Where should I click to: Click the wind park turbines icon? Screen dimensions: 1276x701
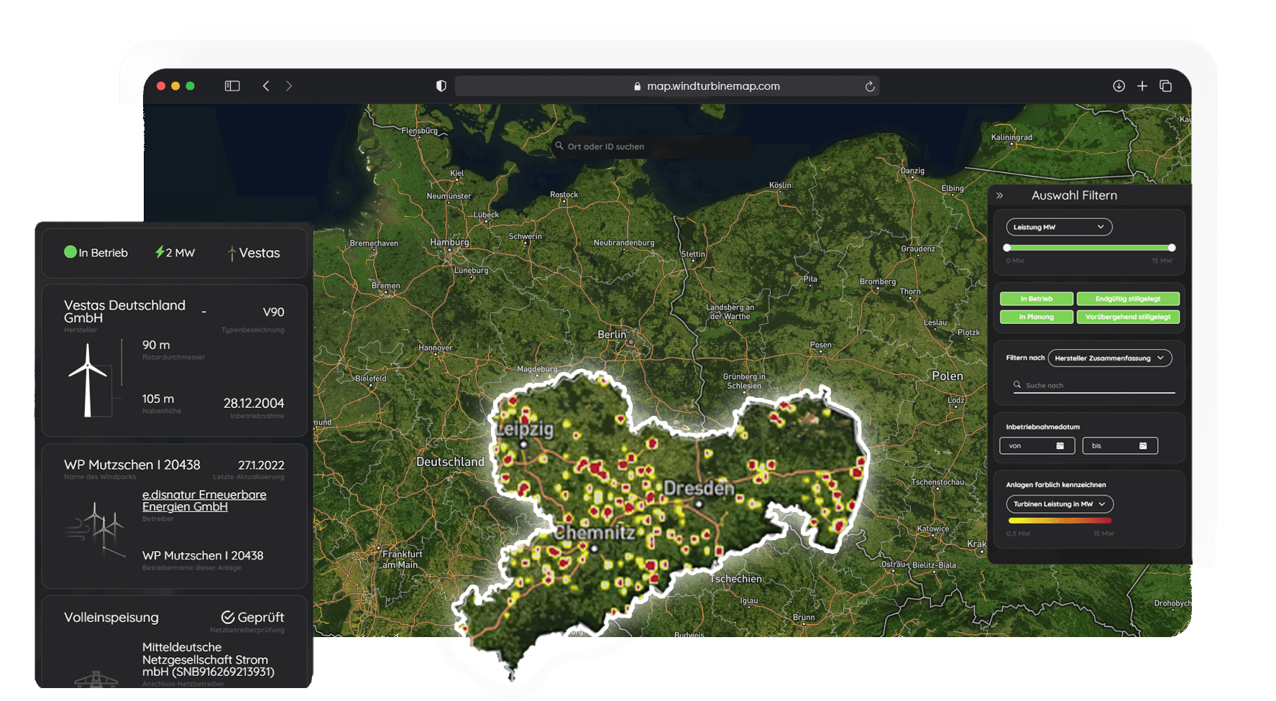coord(95,531)
